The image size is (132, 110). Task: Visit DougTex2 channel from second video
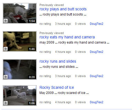[96, 52]
